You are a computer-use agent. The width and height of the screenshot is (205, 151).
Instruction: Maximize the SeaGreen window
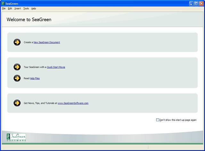click(196, 4)
